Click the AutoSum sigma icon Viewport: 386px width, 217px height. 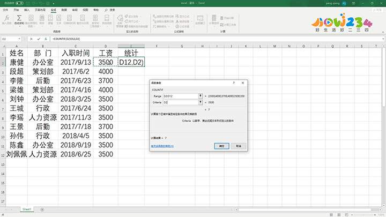coord(19,18)
